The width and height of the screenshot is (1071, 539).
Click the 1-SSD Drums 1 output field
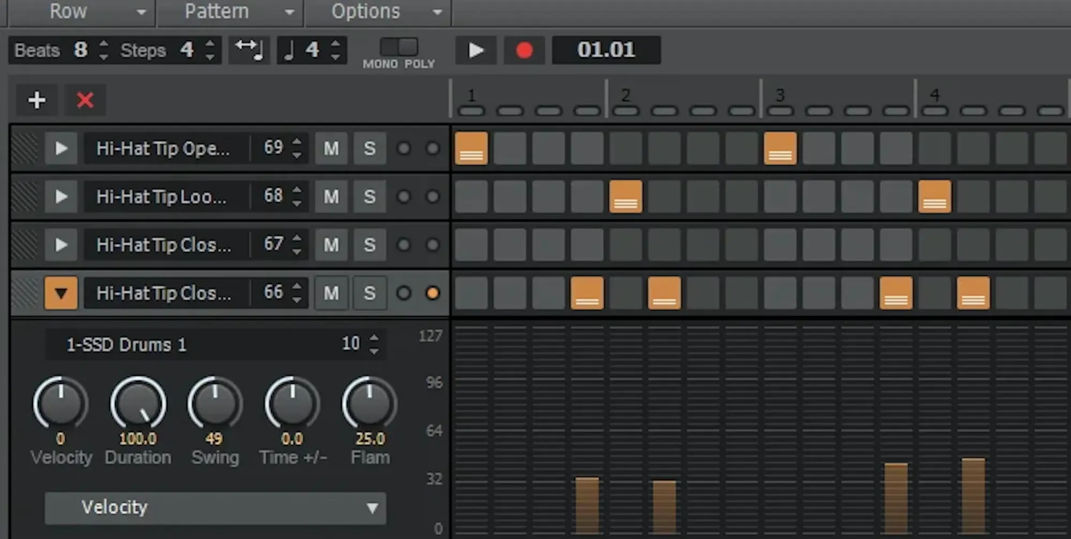click(x=193, y=344)
